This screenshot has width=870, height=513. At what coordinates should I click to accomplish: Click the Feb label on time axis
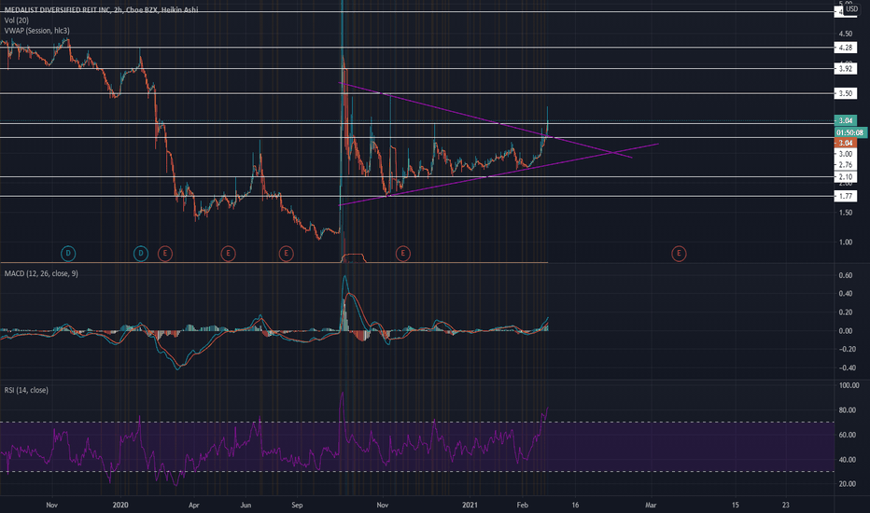point(522,505)
